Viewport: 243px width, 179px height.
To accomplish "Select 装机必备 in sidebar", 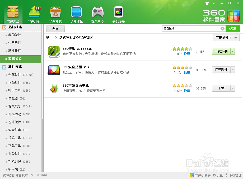I will pyautogui.click(x=21, y=59).
